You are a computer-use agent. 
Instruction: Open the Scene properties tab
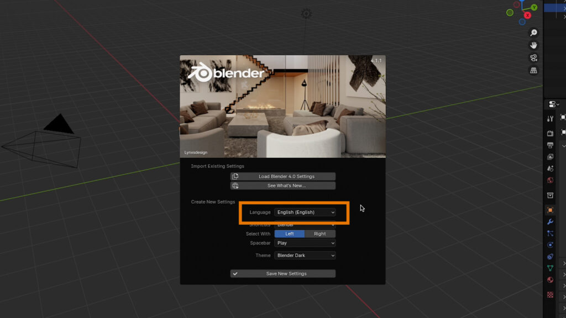pyautogui.click(x=550, y=168)
